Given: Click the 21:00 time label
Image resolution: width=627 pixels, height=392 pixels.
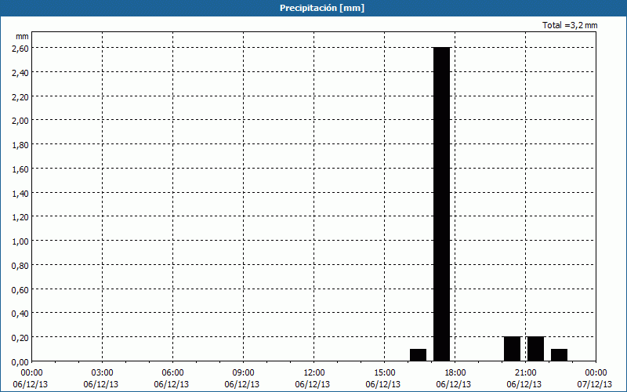Looking at the screenshot, I should pyautogui.click(x=525, y=373).
